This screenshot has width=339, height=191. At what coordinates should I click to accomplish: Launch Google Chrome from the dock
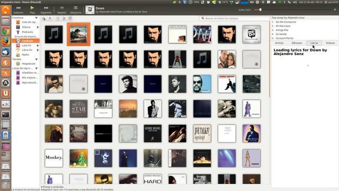pyautogui.click(x=6, y=31)
